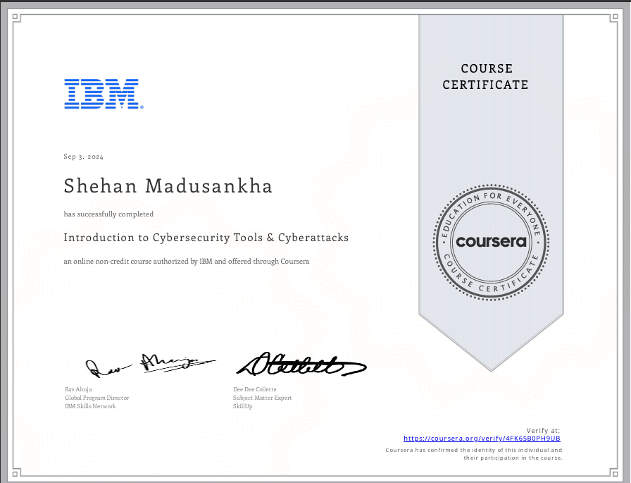
Task: Select the course title 'Introduction to Cybersecurity Tools & Cyberattacks'
Action: click(x=206, y=238)
